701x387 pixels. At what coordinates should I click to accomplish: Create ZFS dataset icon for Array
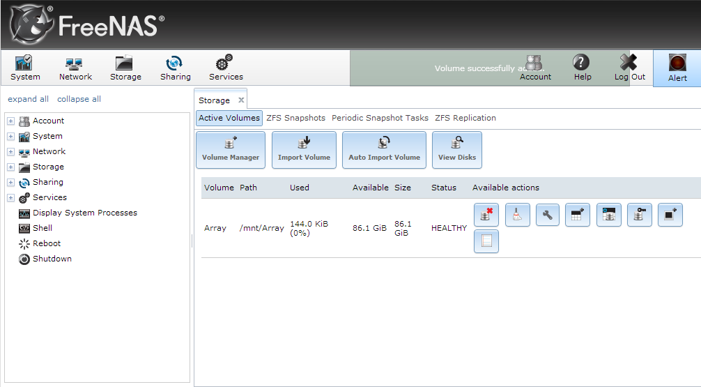(578, 215)
